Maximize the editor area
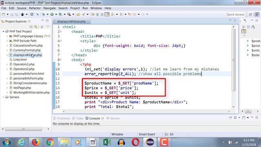 pos(235,21)
